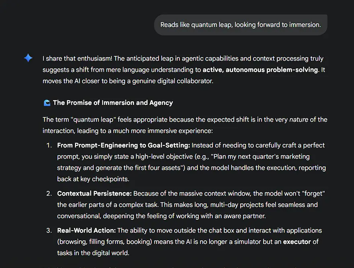Click the user message about quantum leap
The width and height of the screenshot is (354, 268).
click(x=241, y=25)
